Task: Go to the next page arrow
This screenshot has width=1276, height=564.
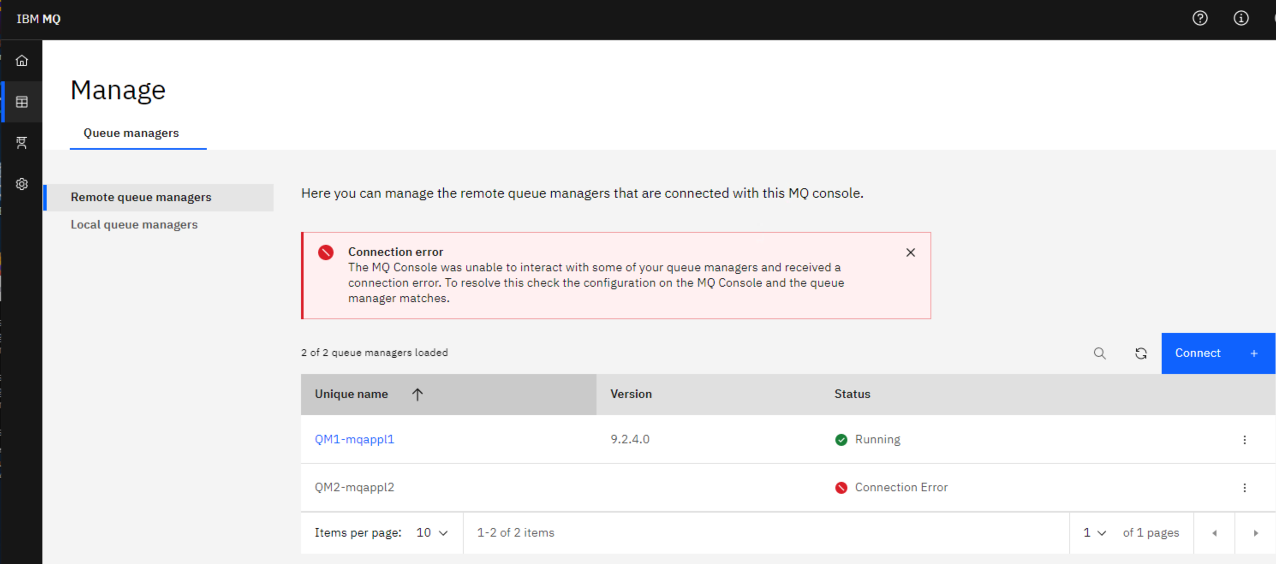Action: [x=1255, y=533]
